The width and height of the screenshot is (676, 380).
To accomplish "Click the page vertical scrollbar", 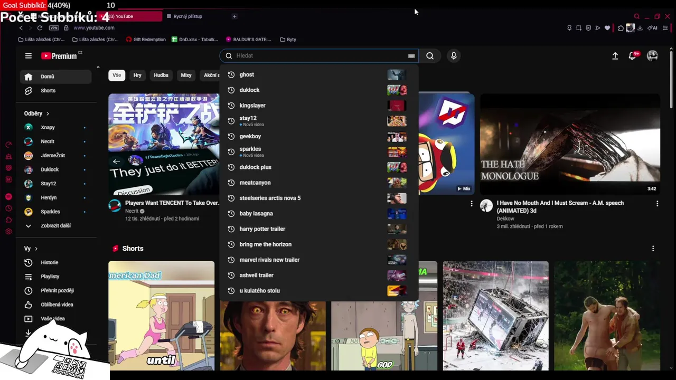I will (x=671, y=79).
